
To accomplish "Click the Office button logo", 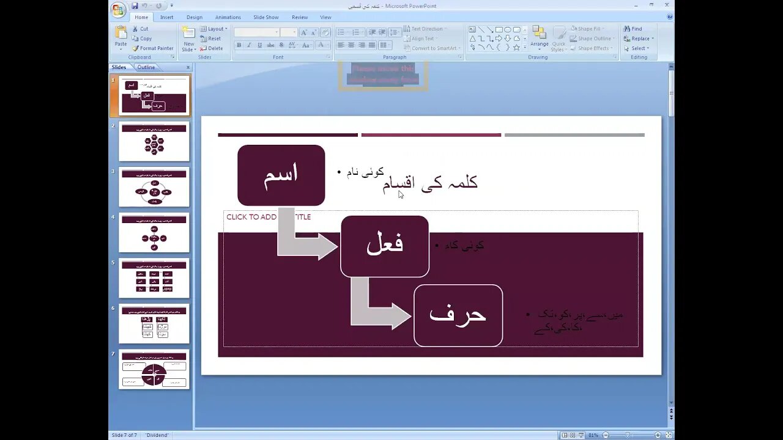I will [119, 9].
